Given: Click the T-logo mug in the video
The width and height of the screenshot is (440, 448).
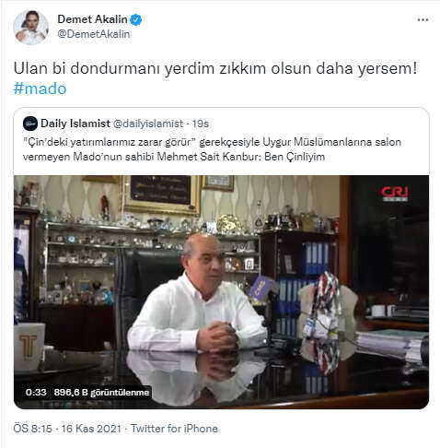Looking at the screenshot, I should click(x=29, y=347).
